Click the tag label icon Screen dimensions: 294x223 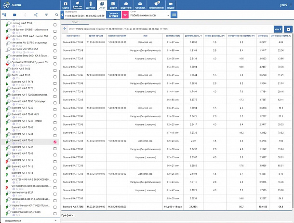[14, 15]
